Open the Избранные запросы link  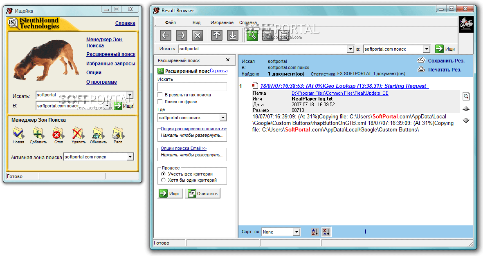pyautogui.click(x=111, y=64)
